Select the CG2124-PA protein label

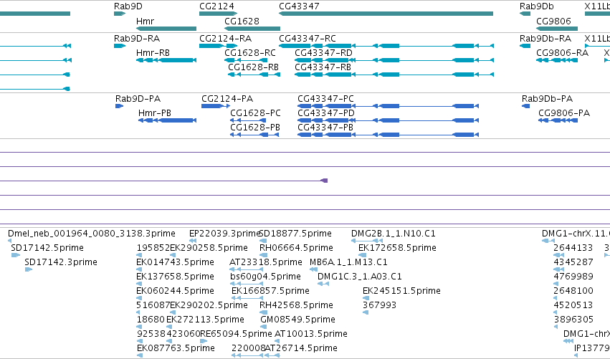click(x=227, y=99)
